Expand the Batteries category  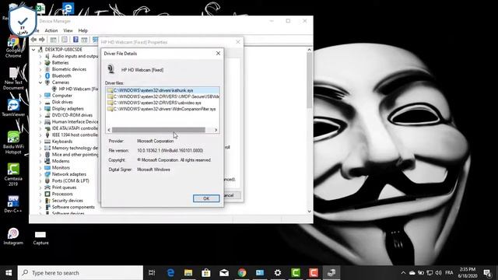click(40, 63)
